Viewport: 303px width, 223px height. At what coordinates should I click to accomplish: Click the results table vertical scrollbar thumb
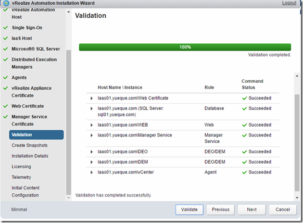point(297,143)
